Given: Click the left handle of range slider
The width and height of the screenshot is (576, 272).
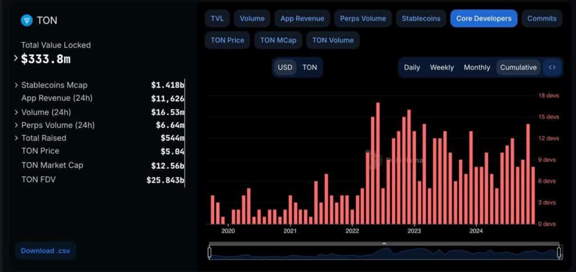Looking at the screenshot, I should 209,252.
